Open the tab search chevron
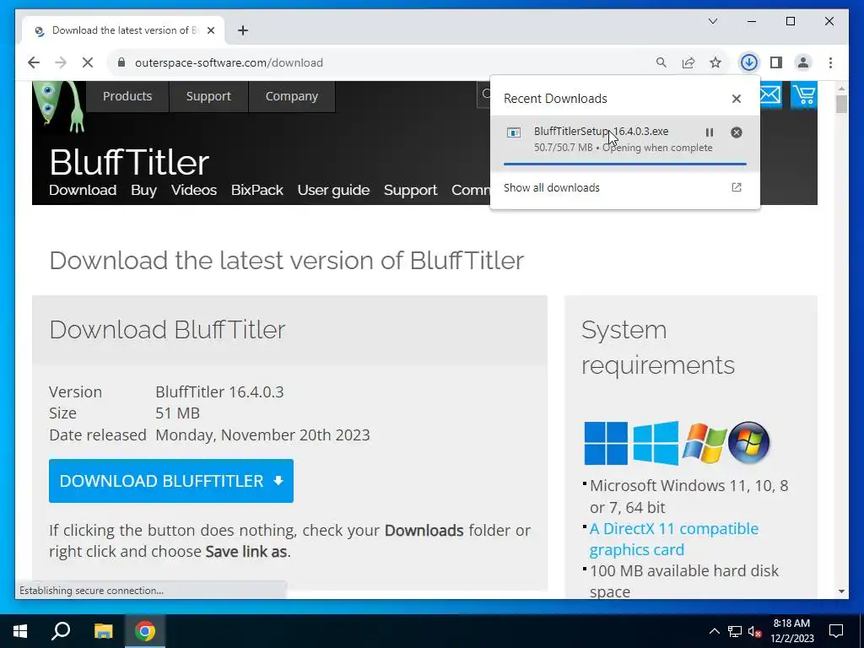 pyautogui.click(x=713, y=21)
